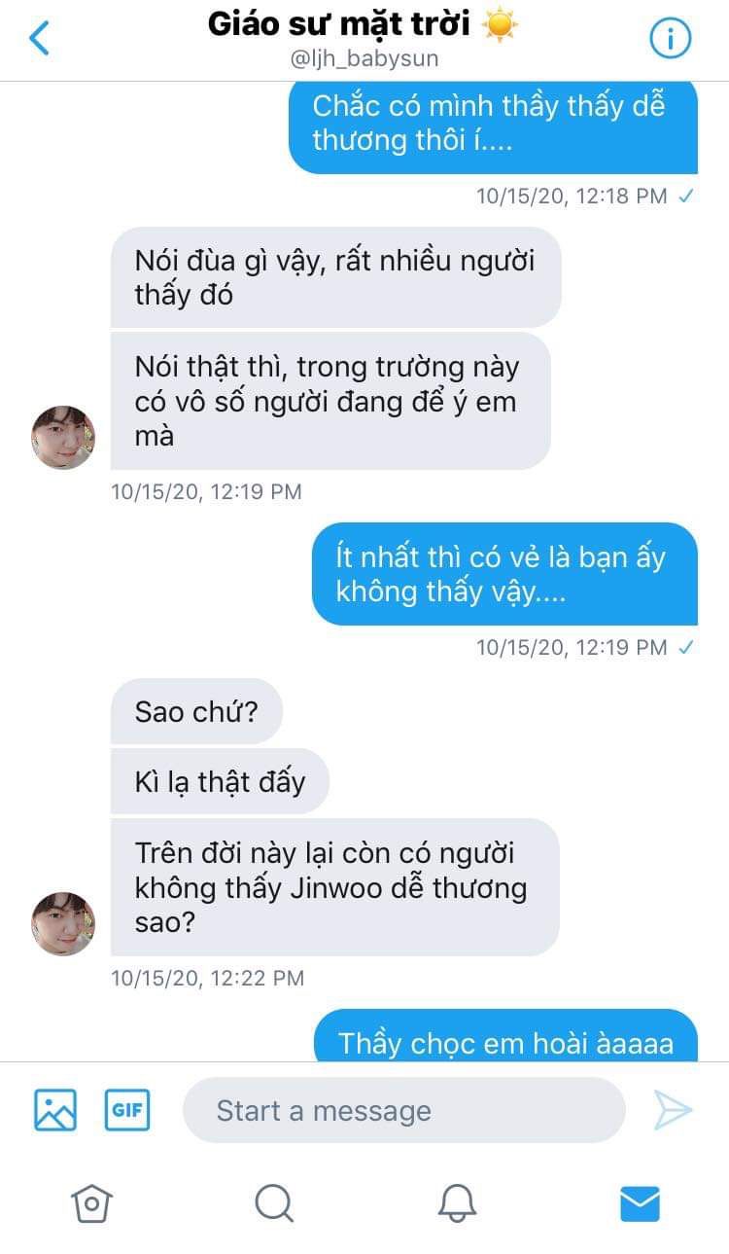Tap the @ljh_babysun handle

point(364,58)
